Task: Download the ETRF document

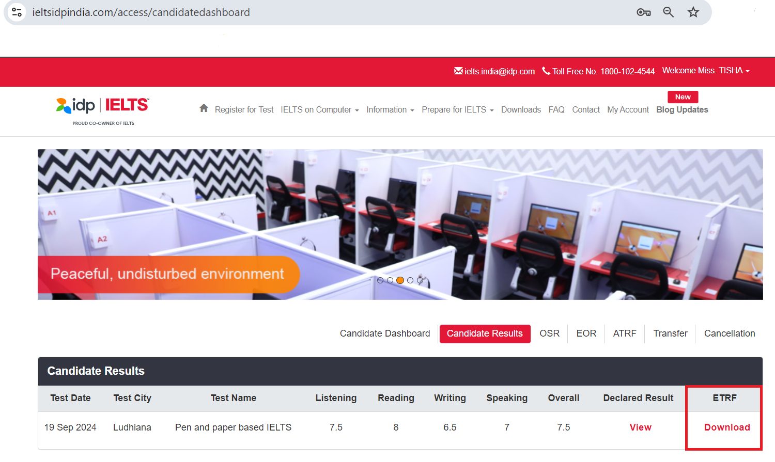Action: tap(727, 427)
